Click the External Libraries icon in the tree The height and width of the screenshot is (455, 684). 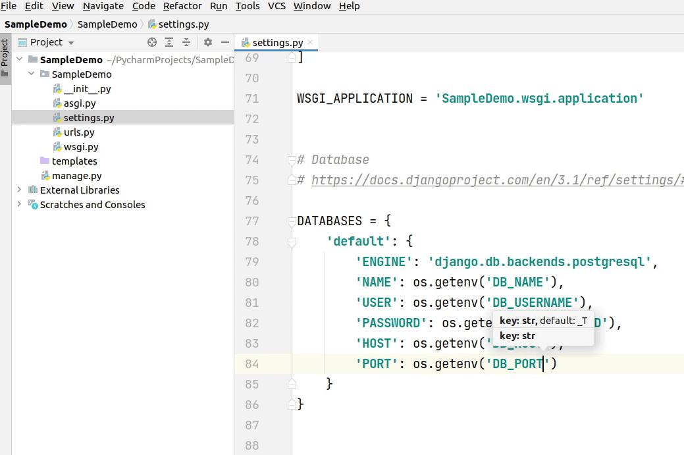click(x=32, y=190)
